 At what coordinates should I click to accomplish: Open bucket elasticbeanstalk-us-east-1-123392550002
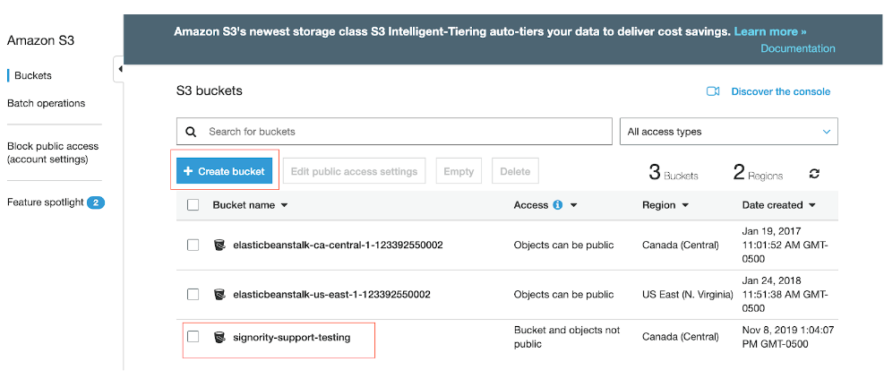331,295
